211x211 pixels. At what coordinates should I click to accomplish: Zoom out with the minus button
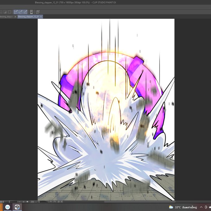pyautogui.click(x=20, y=202)
